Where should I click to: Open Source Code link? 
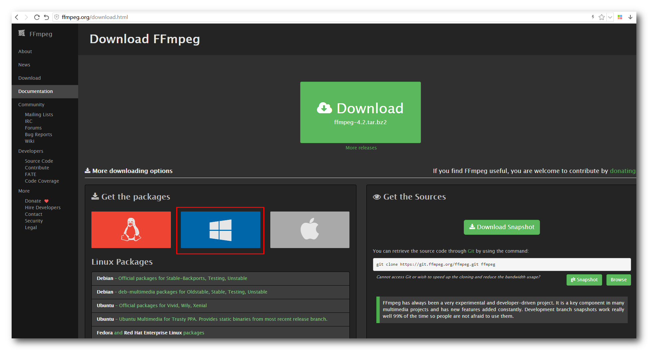39,161
